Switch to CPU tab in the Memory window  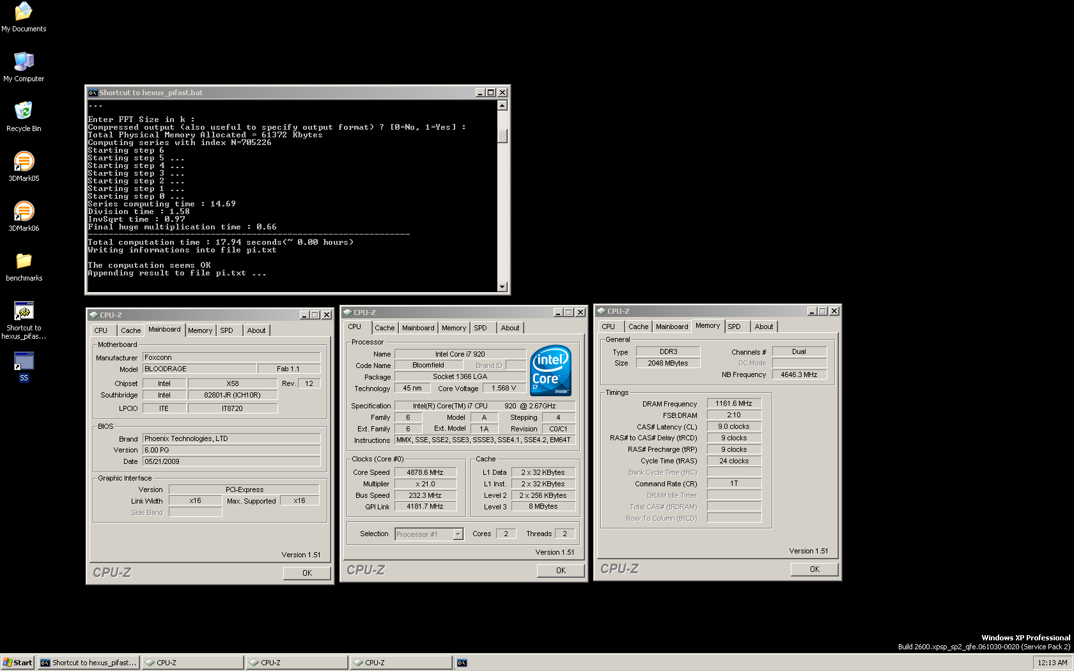(609, 327)
